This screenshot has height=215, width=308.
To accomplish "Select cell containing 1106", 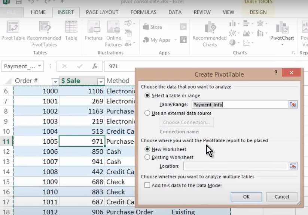I will [x=82, y=91].
